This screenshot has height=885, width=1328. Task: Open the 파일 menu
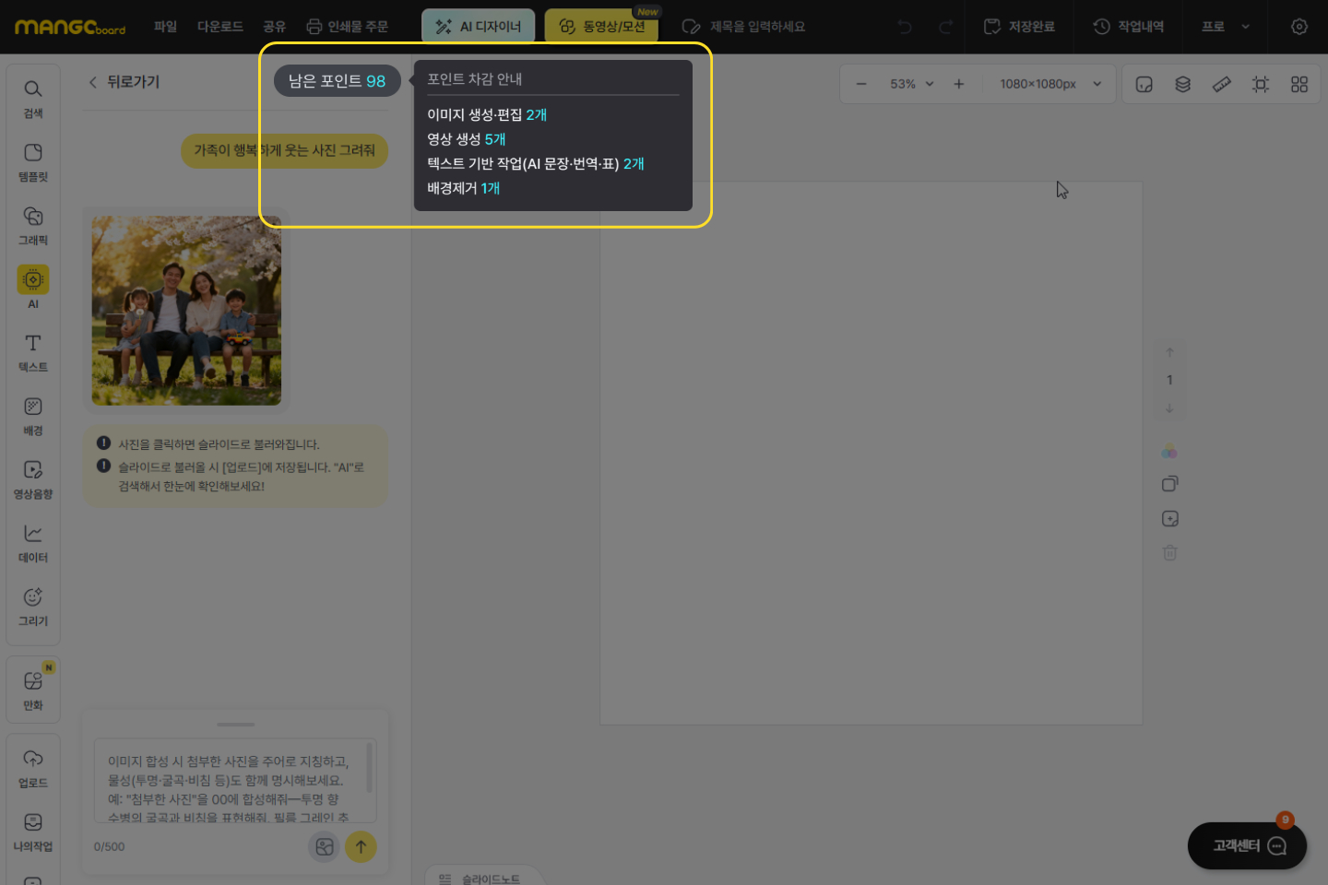point(165,27)
